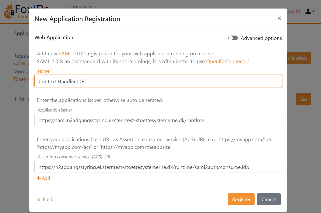Open the Environments menu
Viewport: 321px width, 213px height.
tap(82, 6)
